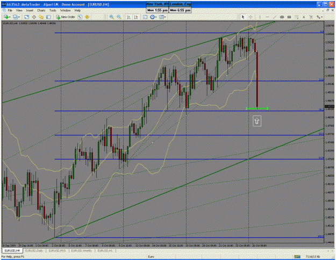Click the Templates icon

tap(161, 17)
